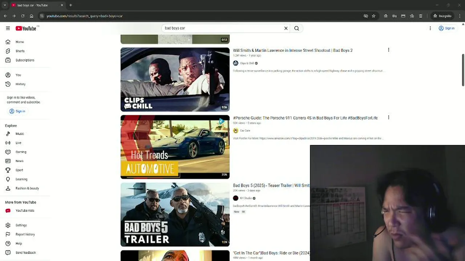Click third-party cookies blocked eye icon

[366, 16]
